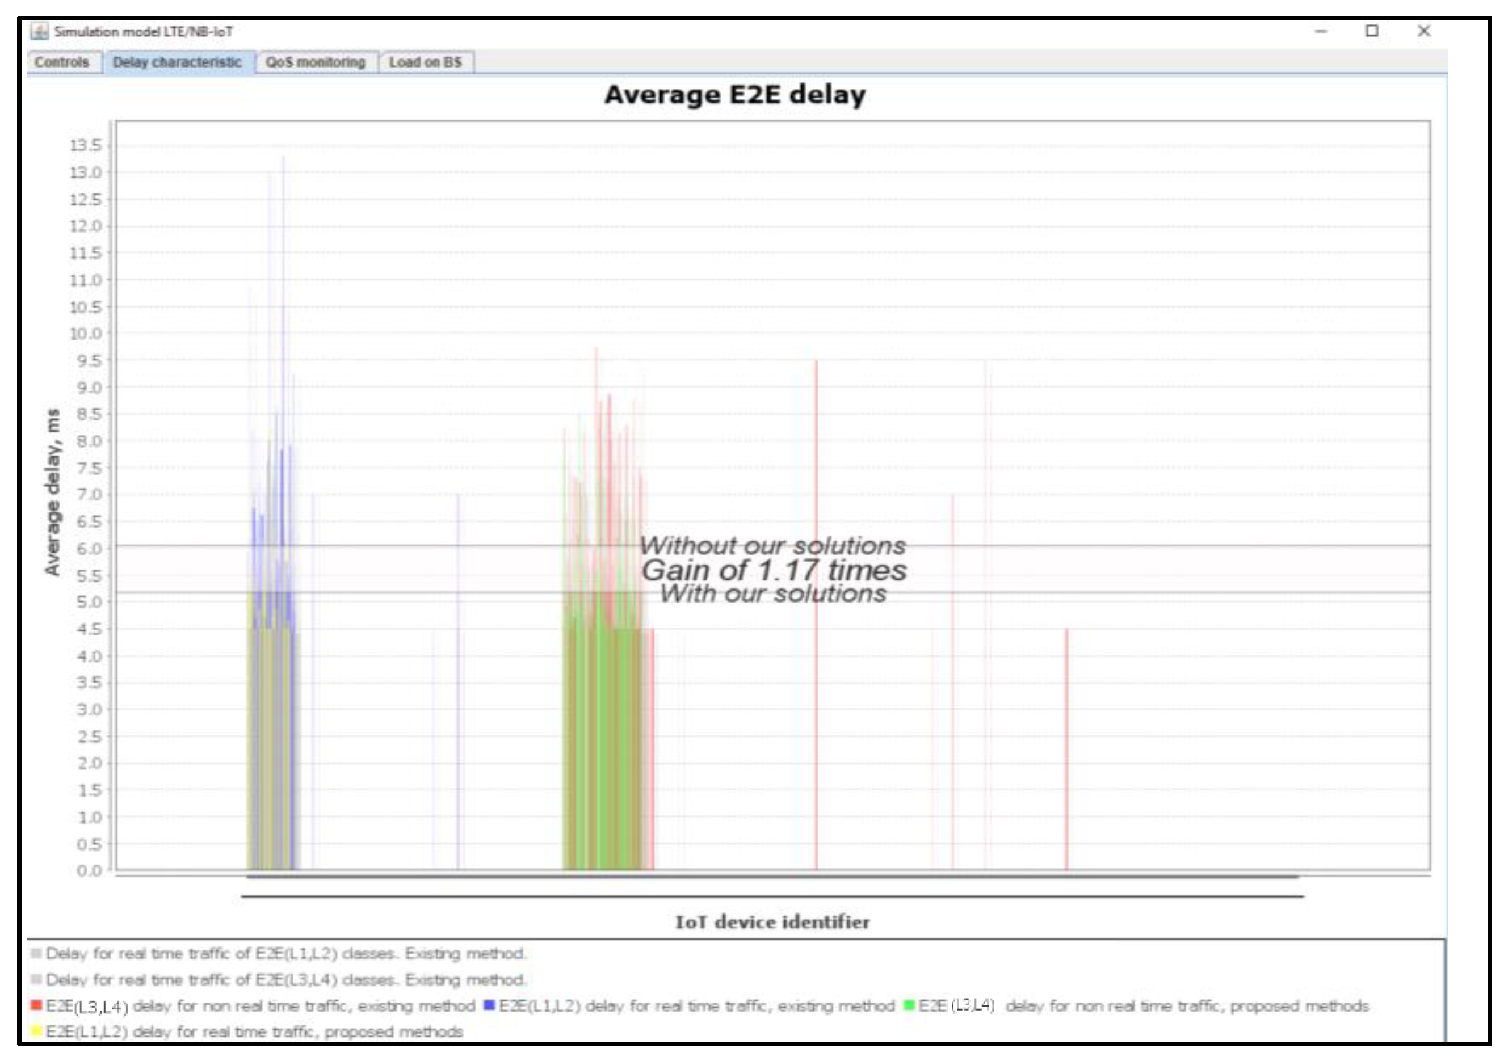Click the gray swatch for E2E(L1,L2) classes existing method
Viewport: 1508px width, 1061px height.
36,953
